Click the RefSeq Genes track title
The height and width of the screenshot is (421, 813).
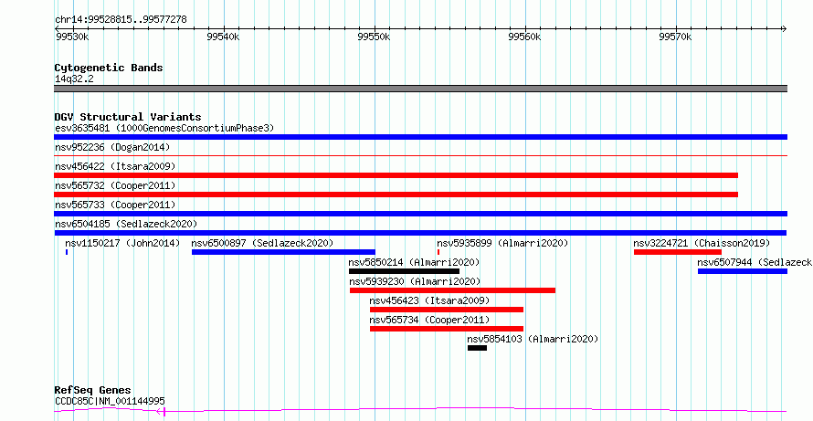tap(92, 390)
